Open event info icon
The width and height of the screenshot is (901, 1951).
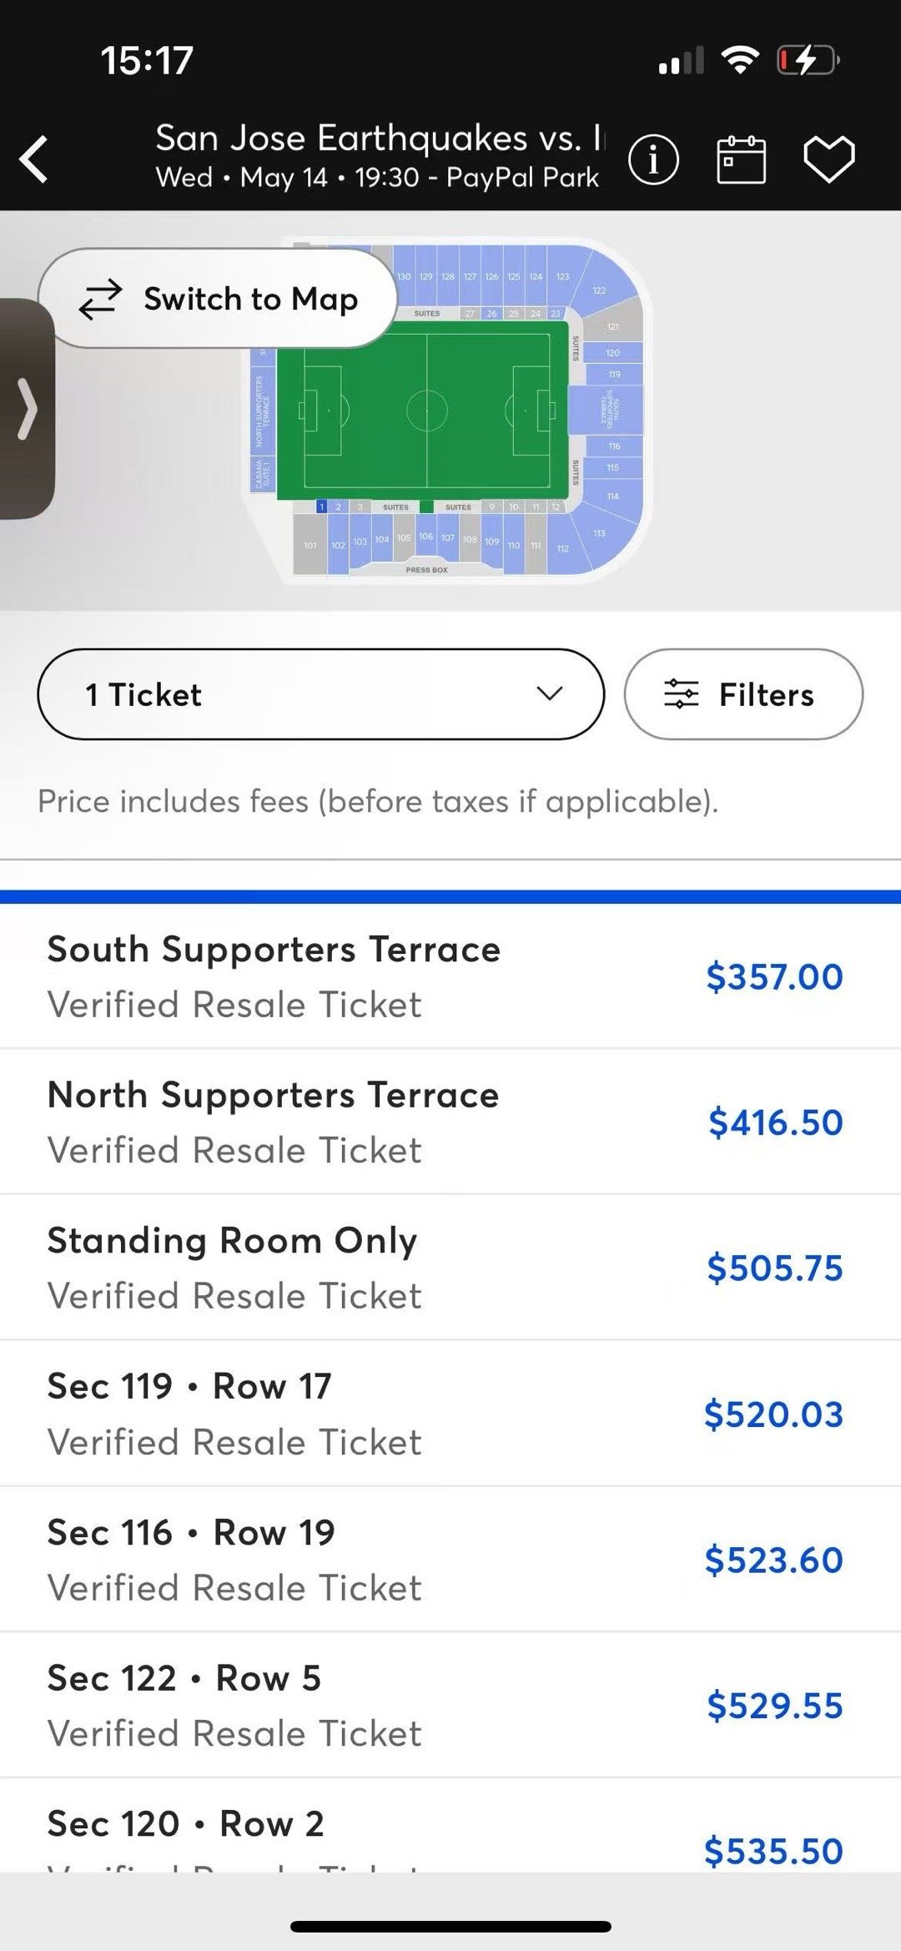click(653, 159)
